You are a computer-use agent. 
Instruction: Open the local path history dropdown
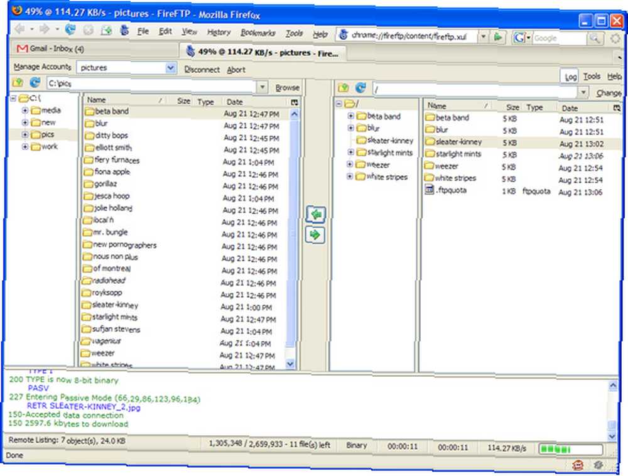click(x=262, y=87)
